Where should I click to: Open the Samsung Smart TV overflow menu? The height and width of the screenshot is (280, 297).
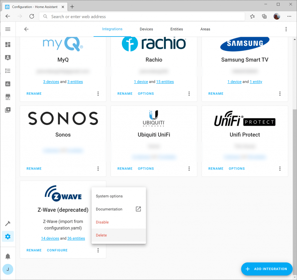[x=280, y=93]
